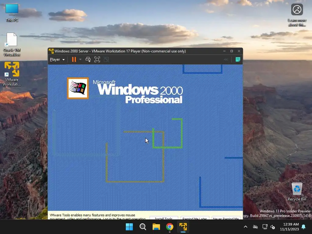Open the network status tray icon
This screenshot has height=234, width=312.
(x=265, y=227)
